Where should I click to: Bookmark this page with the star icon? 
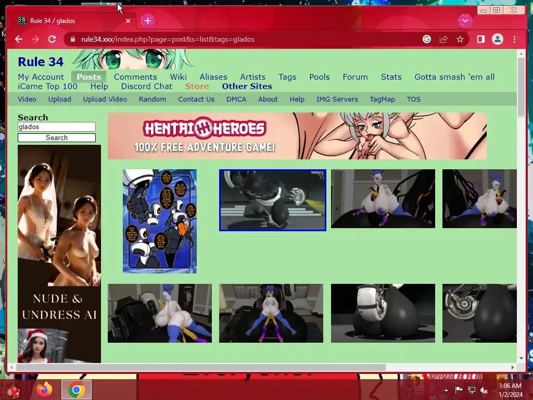coord(460,39)
